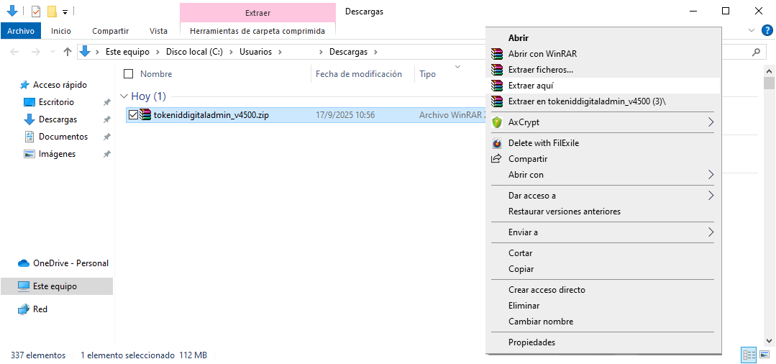This screenshot has height=364, width=776.
Task: Expand the AxCrypt submenu
Action: coord(711,122)
